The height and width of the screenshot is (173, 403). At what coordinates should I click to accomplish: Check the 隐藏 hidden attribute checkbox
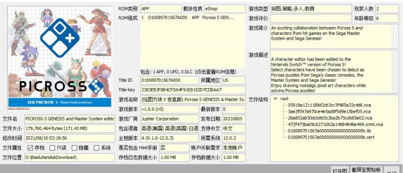coord(74,148)
